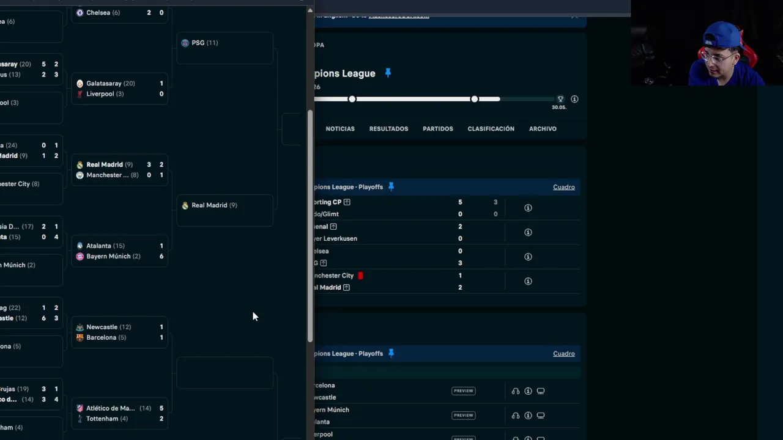Open info icon for Barcelona vs Newcastle fixture
The image size is (783, 440).
(528, 391)
